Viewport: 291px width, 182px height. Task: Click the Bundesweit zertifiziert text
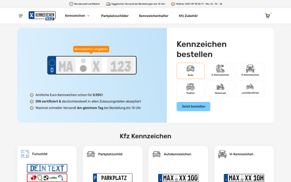click(87, 4)
